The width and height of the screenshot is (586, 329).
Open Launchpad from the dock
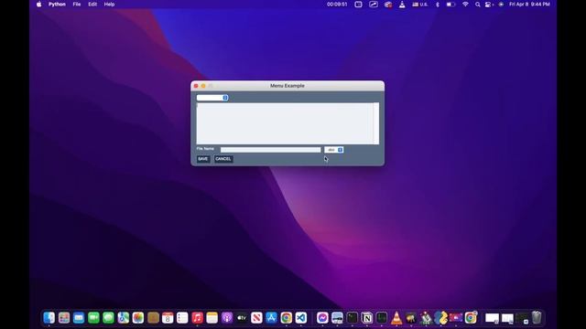point(64,318)
